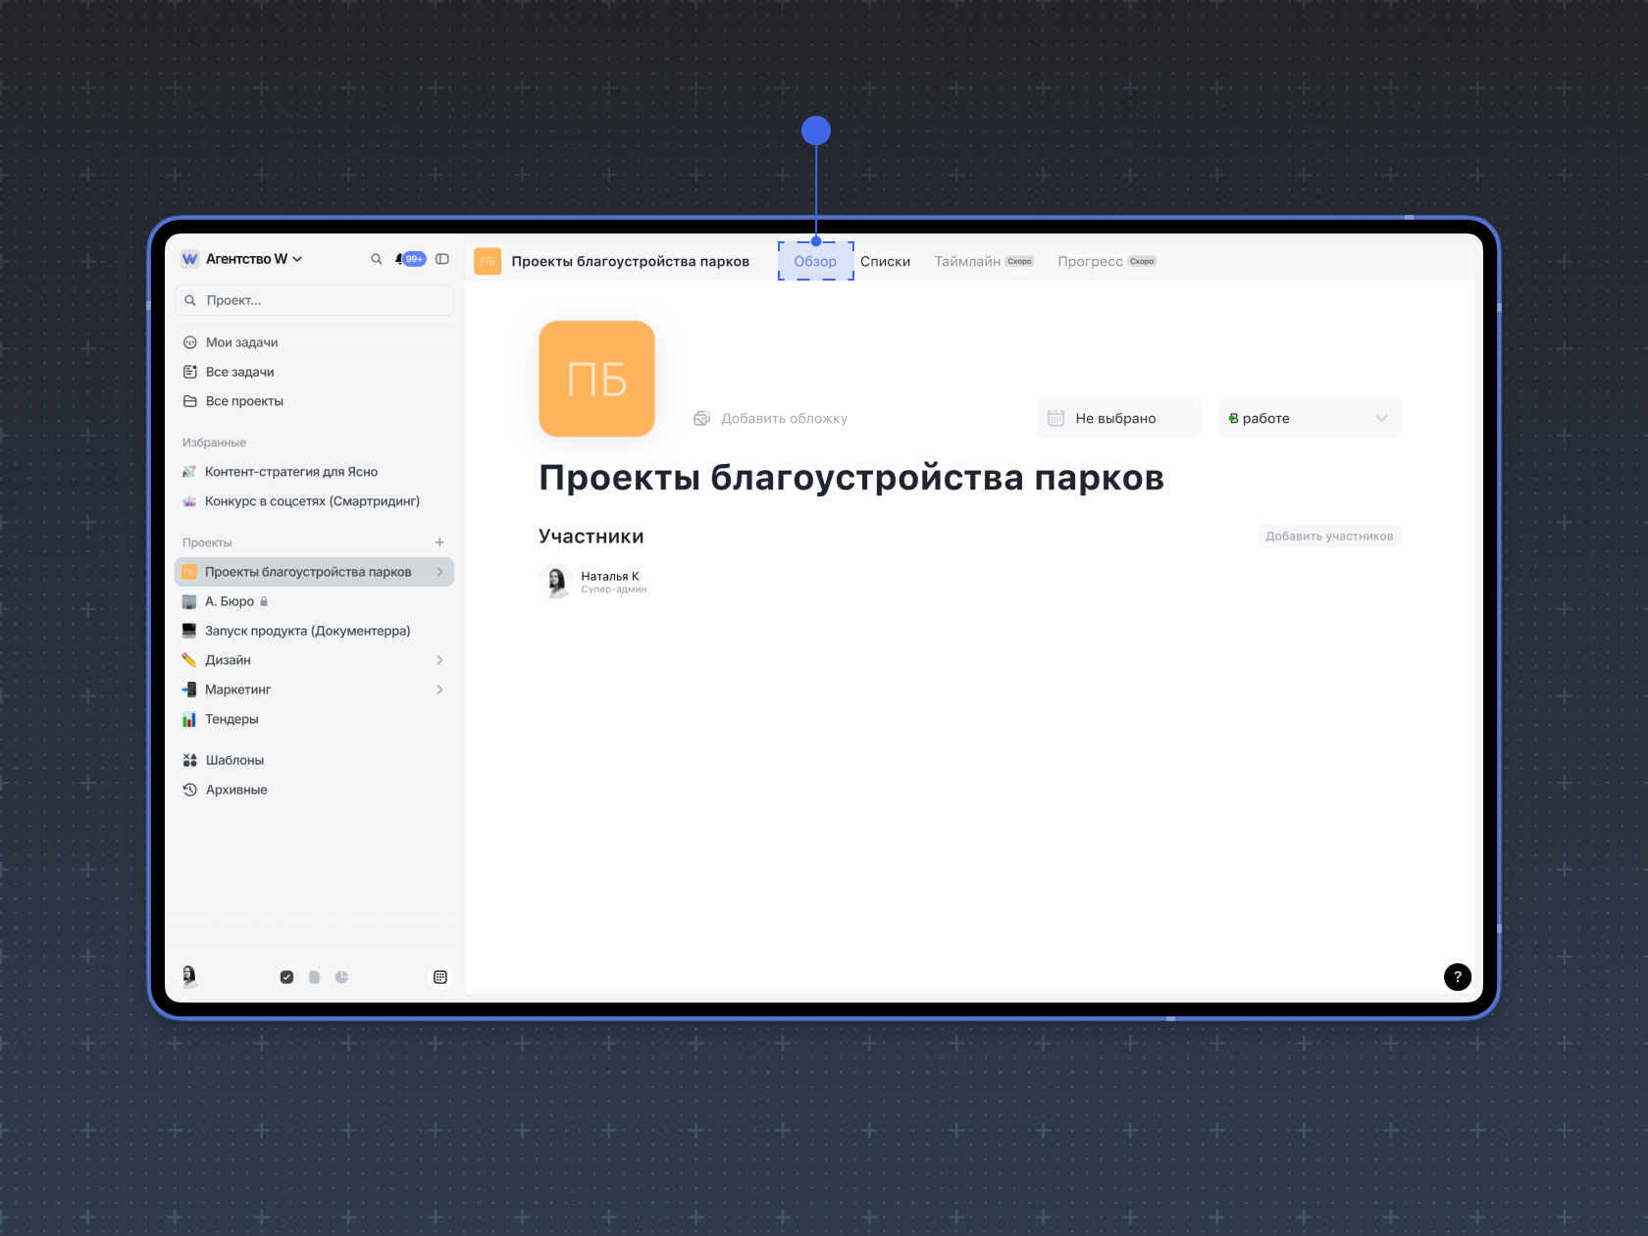The image size is (1648, 1236).
Task: Collapse sidebar using the panel toggle icon
Action: (442, 259)
